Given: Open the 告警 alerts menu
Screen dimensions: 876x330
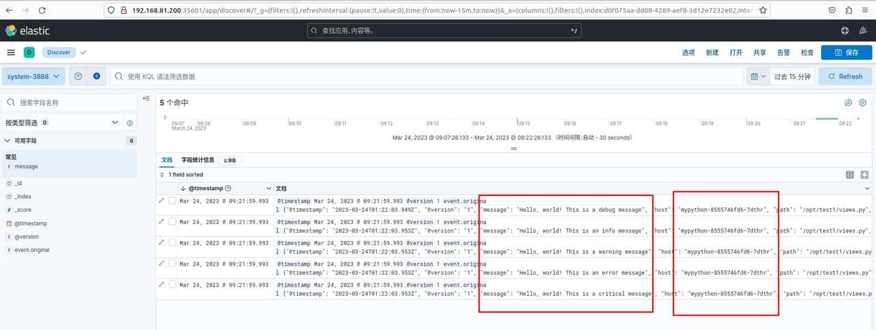Looking at the screenshot, I should click(x=783, y=53).
